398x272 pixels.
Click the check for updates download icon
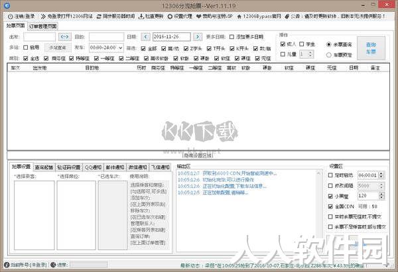point(141,17)
